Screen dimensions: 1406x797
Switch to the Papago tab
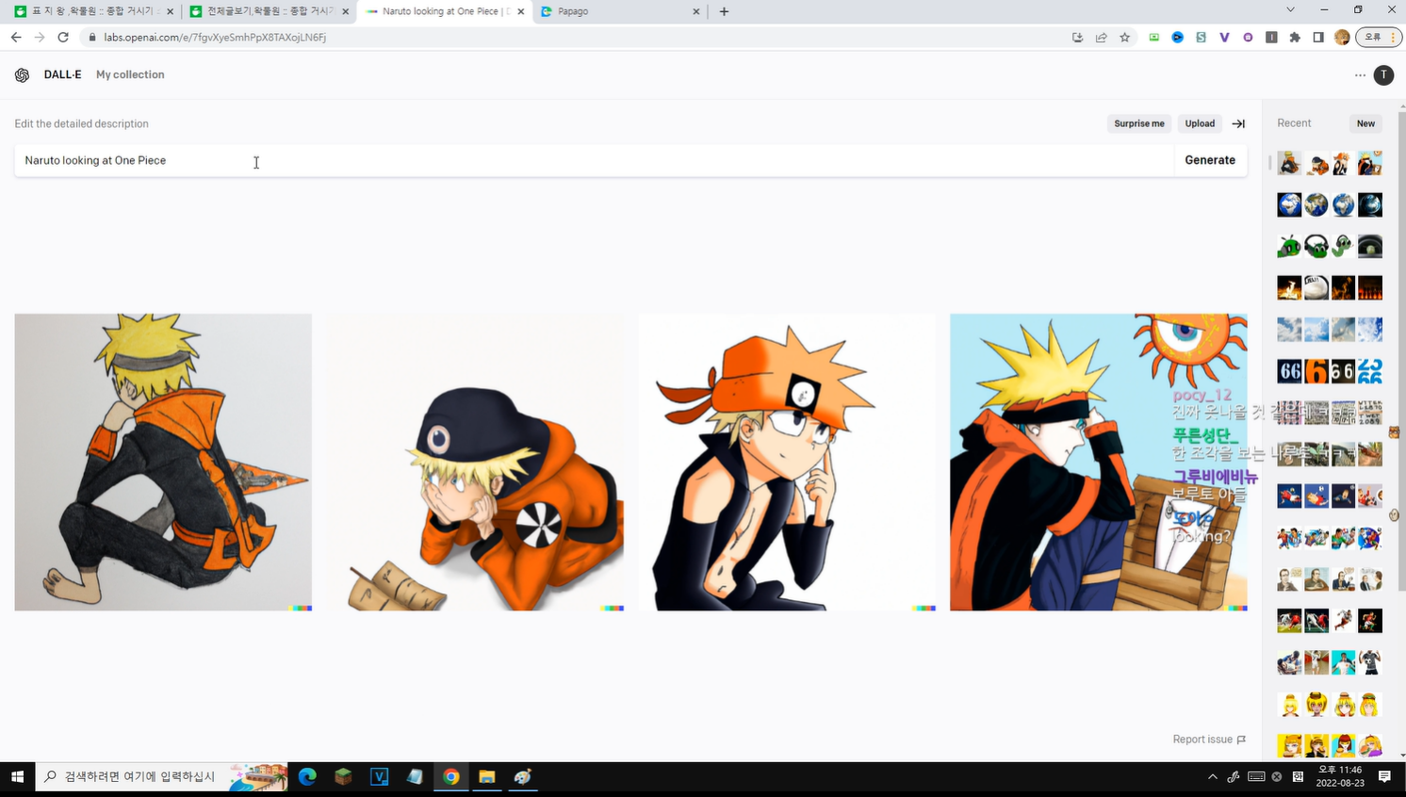point(619,11)
